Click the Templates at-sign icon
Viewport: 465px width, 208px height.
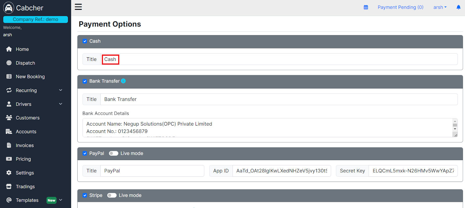[9, 200]
